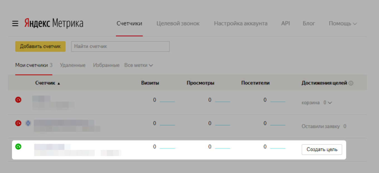Click the Визиты column header

pyautogui.click(x=150, y=83)
